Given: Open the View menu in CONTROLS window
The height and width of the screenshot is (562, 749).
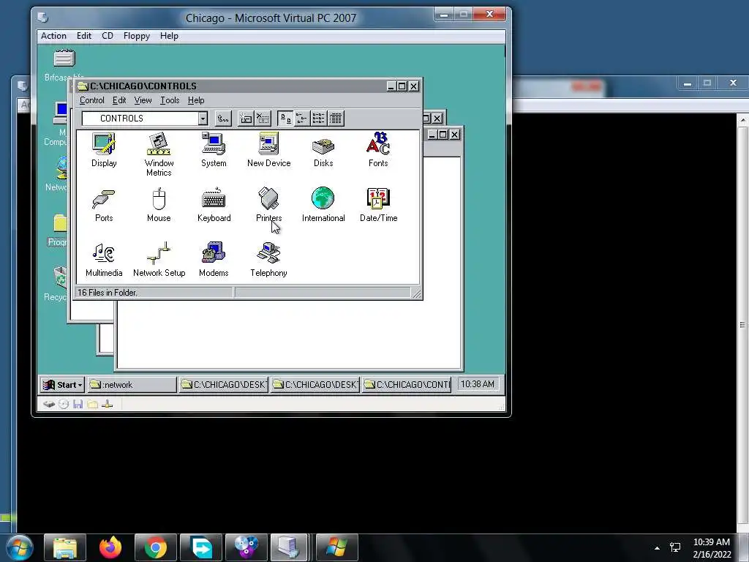Looking at the screenshot, I should 143,100.
